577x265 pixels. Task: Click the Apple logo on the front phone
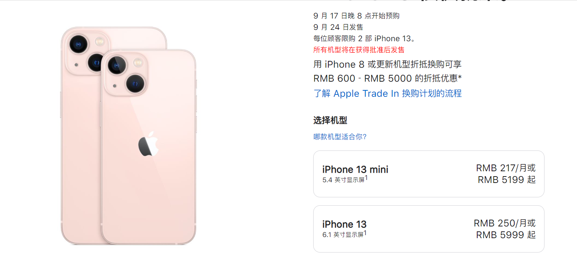(x=148, y=144)
